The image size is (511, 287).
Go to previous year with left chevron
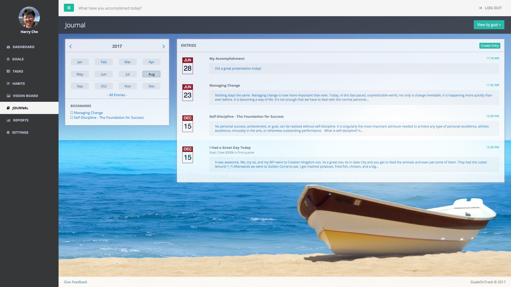coord(71,47)
